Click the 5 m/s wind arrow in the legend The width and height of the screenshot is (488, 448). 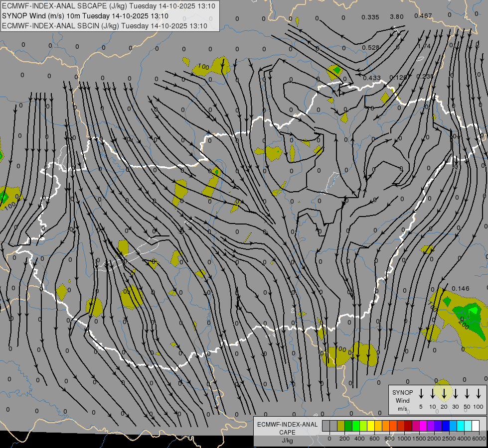421,393
